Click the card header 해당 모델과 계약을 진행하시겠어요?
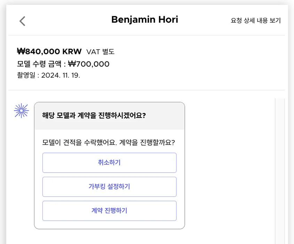Image resolution: width=294 pixels, height=244 pixels. pos(94,115)
